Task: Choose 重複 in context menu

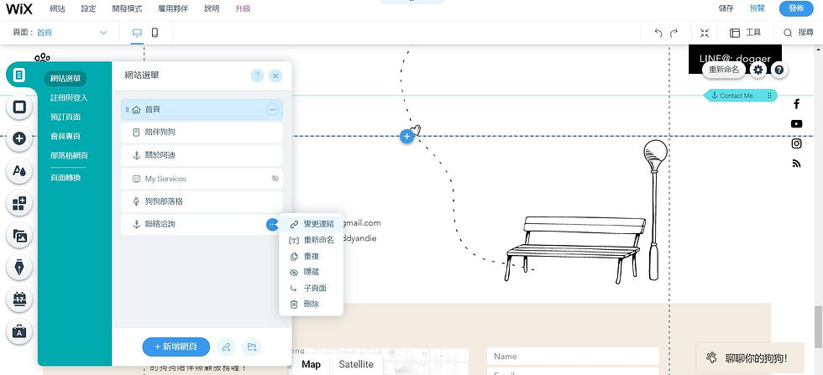Action: [312, 257]
